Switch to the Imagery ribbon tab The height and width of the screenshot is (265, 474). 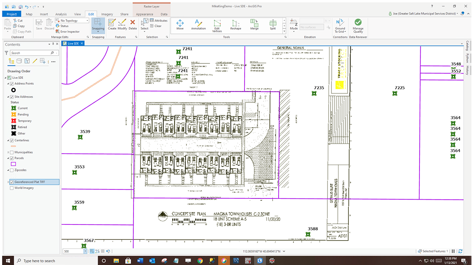coord(107,14)
